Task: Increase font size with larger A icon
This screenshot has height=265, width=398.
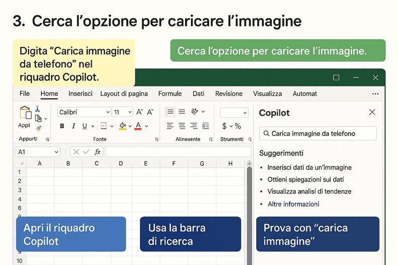Action: tap(139, 112)
